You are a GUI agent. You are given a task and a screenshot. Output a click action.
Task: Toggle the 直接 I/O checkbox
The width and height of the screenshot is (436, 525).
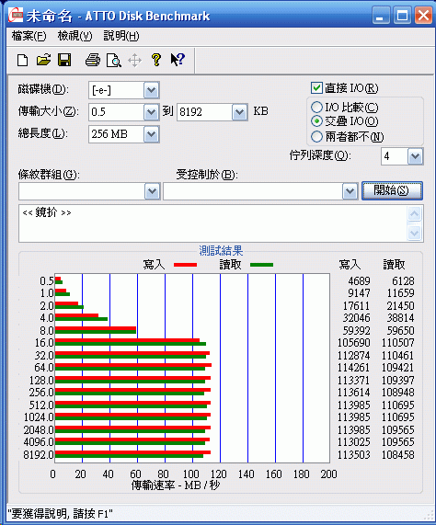point(316,88)
